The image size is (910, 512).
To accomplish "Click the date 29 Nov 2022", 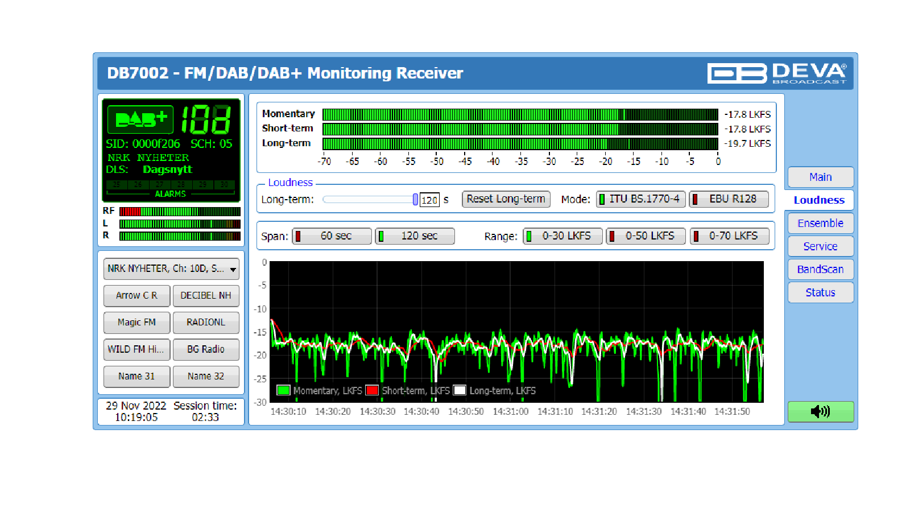I will tap(136, 406).
